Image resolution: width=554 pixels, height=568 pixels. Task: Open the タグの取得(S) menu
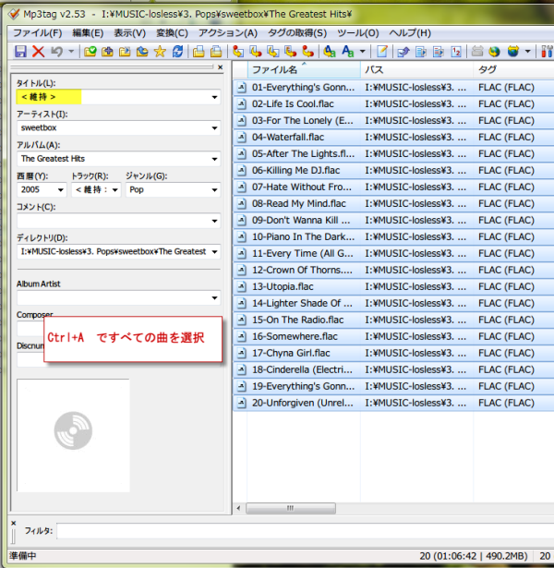point(296,32)
